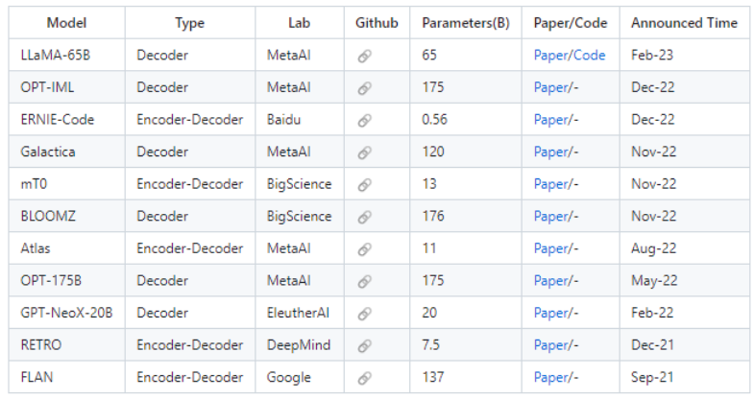754x399 pixels.
Task: Click the Parameters(B) column header
Action: click(465, 23)
